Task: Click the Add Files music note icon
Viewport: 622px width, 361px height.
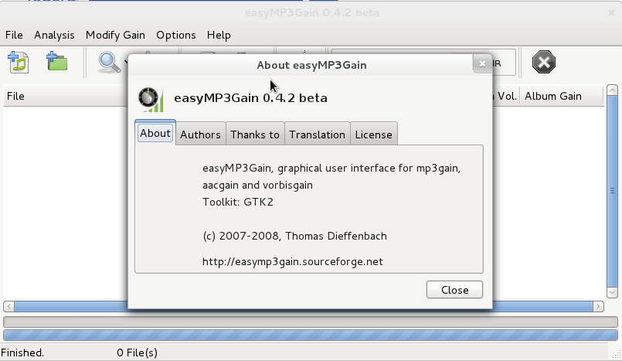Action: 18,63
